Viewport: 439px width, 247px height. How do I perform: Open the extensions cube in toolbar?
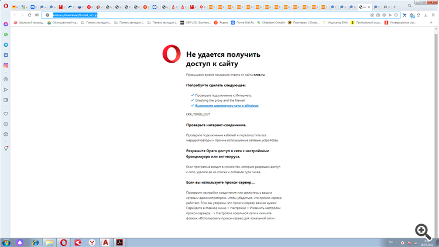coord(419,15)
